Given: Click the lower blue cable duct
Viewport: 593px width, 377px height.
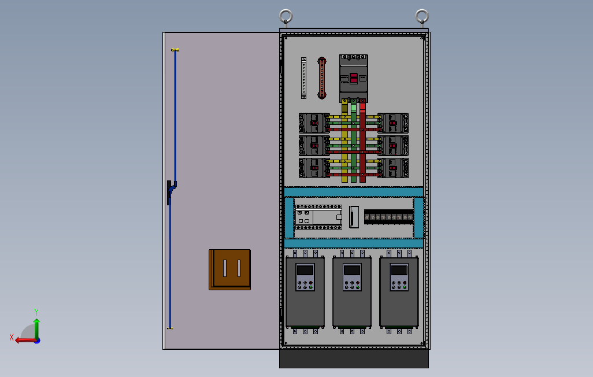Looking at the screenshot, I should (354, 243).
